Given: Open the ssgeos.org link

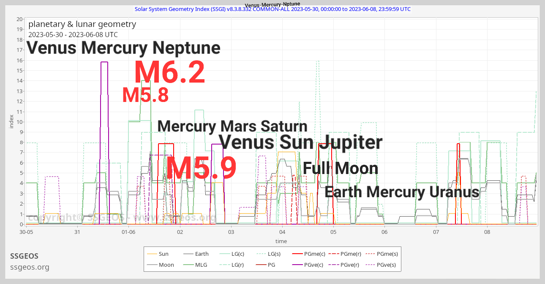Looking at the screenshot, I should tap(30, 267).
